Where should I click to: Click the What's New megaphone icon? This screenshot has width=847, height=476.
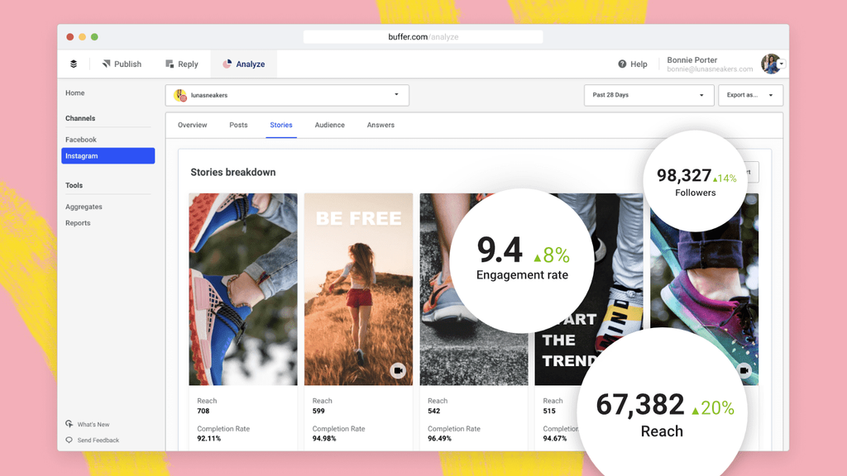(69, 424)
